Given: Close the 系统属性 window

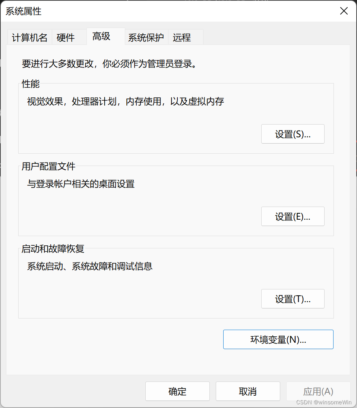Looking at the screenshot, I should 344,11.
